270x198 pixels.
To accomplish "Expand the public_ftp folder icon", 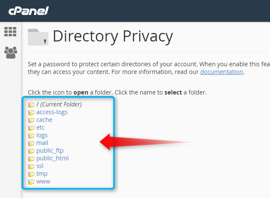I will [x=31, y=151].
